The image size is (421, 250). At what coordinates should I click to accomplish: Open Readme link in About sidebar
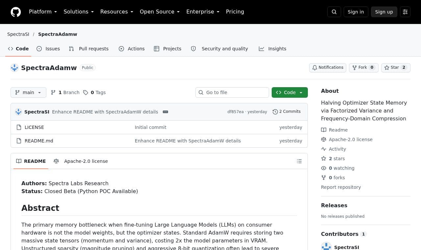click(334, 130)
